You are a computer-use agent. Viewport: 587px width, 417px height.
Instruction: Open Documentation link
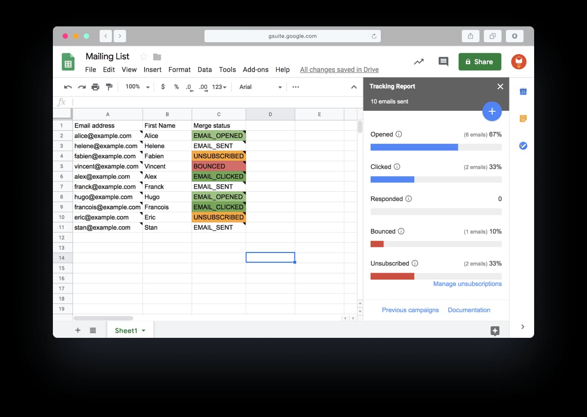pos(469,310)
